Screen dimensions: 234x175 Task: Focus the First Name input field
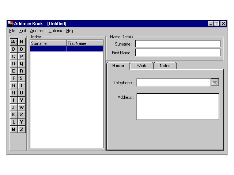pyautogui.click(x=178, y=52)
